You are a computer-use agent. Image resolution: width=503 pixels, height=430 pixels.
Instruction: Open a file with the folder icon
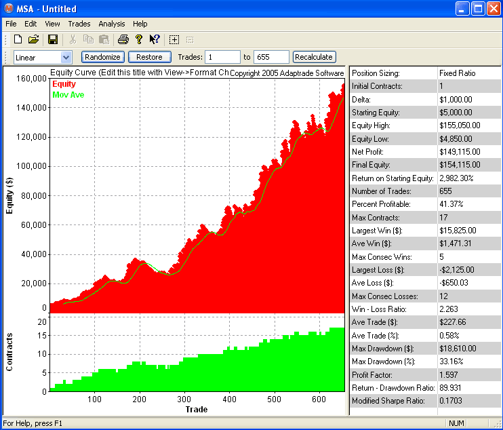coord(33,39)
